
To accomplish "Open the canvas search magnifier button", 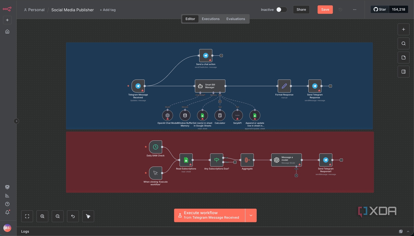I will [403, 43].
